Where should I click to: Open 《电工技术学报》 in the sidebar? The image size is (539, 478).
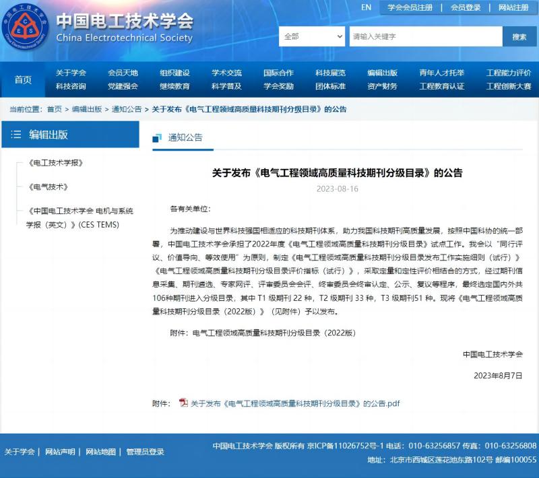[x=56, y=163]
